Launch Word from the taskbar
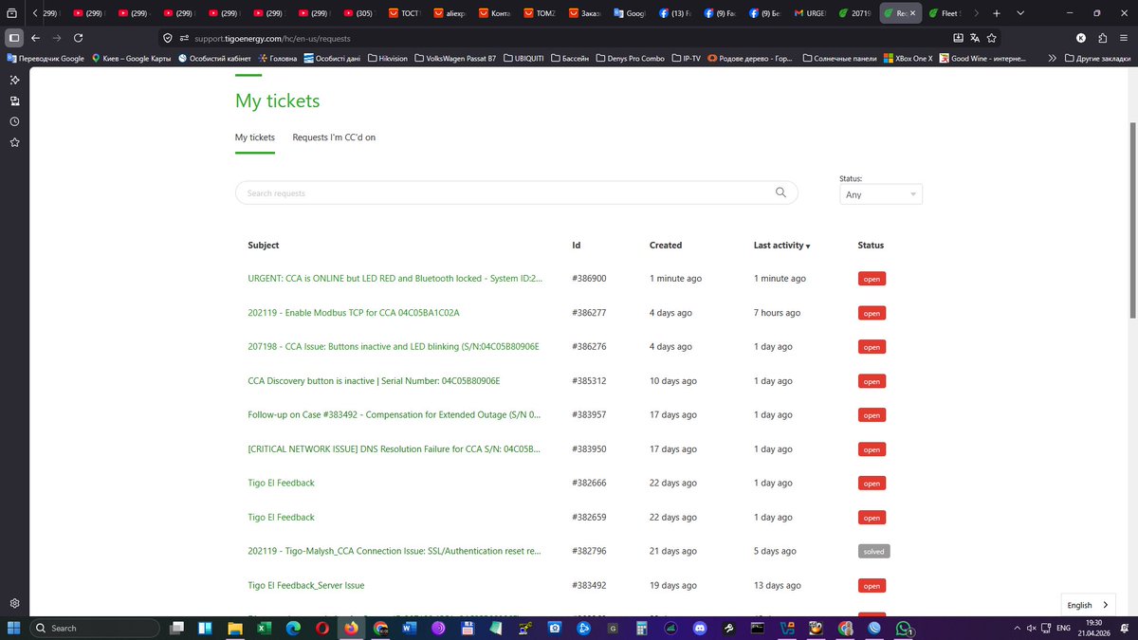The width and height of the screenshot is (1138, 640). pyautogui.click(x=411, y=628)
